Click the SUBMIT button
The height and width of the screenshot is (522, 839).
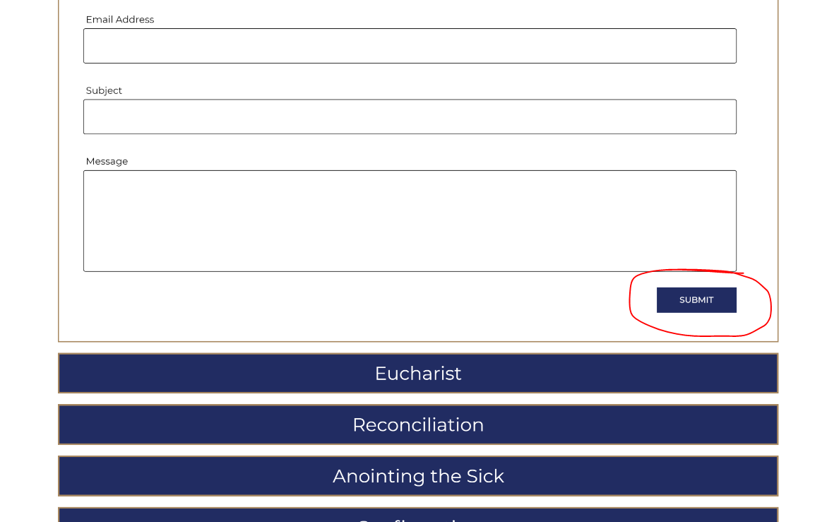(696, 300)
